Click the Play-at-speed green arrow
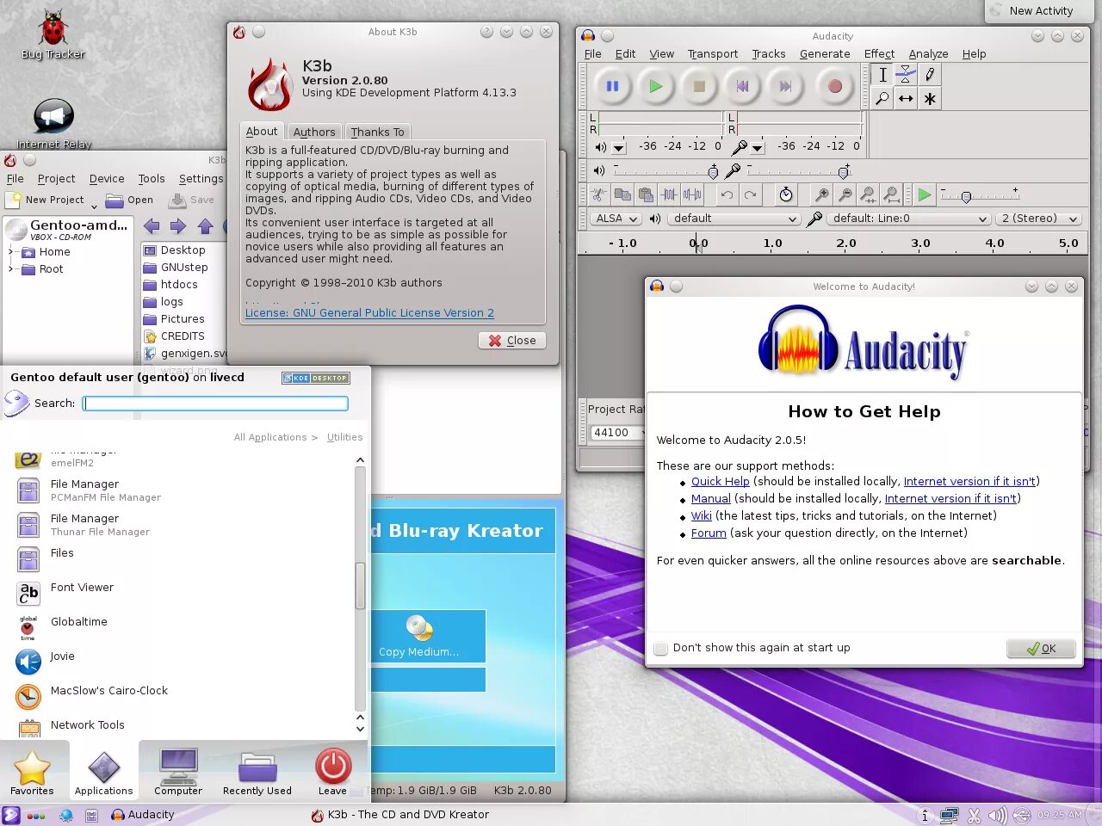This screenshot has height=826, width=1102. 924,195
